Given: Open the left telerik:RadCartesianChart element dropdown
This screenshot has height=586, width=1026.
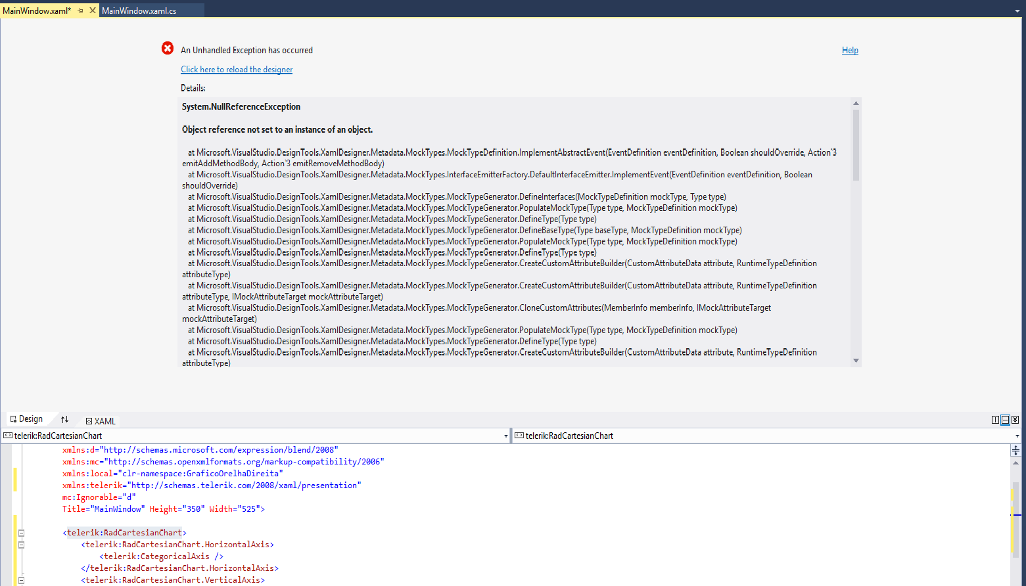Looking at the screenshot, I should [x=505, y=436].
